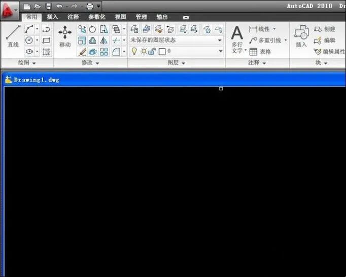The image size is (346, 277).
Task: Click the Layer Previous icon
Action: point(170,29)
